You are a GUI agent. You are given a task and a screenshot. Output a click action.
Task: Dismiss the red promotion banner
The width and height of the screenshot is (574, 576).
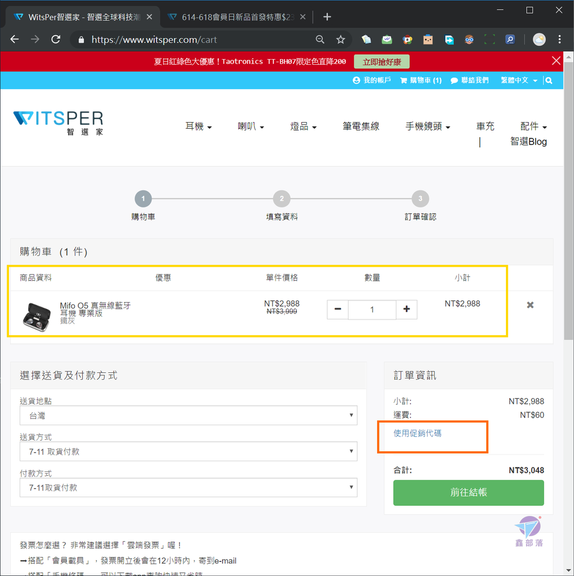tap(556, 61)
